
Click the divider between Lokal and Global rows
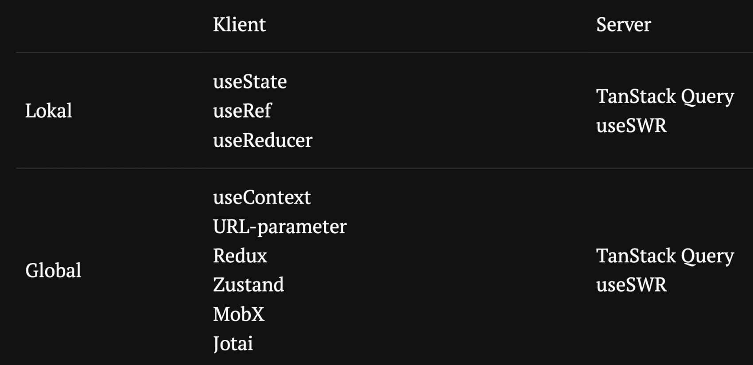click(x=384, y=168)
